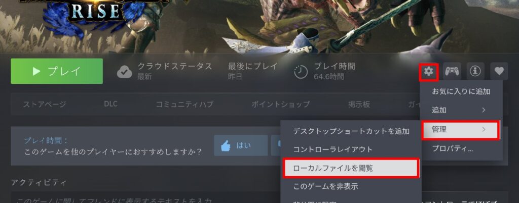Select デスクトップショートカットを追加
The image size is (519, 203).
click(351, 131)
